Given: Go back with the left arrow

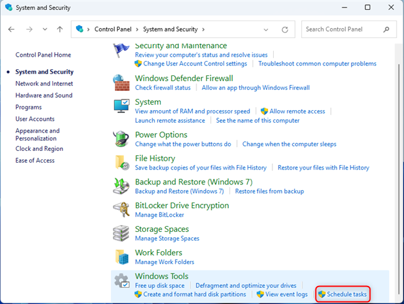Looking at the screenshot, I should point(11,29).
